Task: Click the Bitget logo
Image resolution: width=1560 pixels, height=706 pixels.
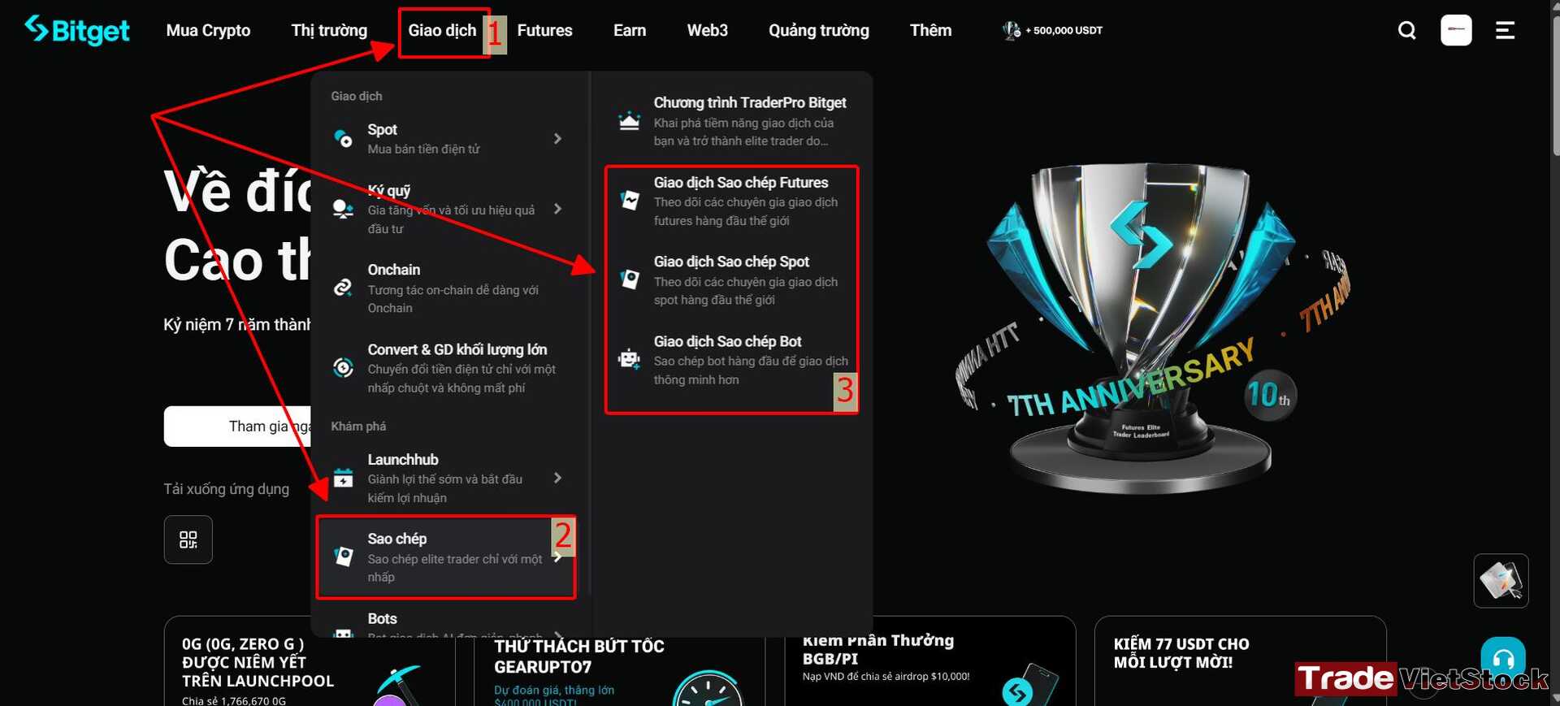Action: 76,30
